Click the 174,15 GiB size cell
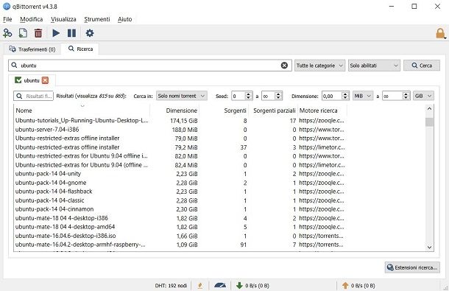This screenshot has width=449, height=291. (184, 121)
